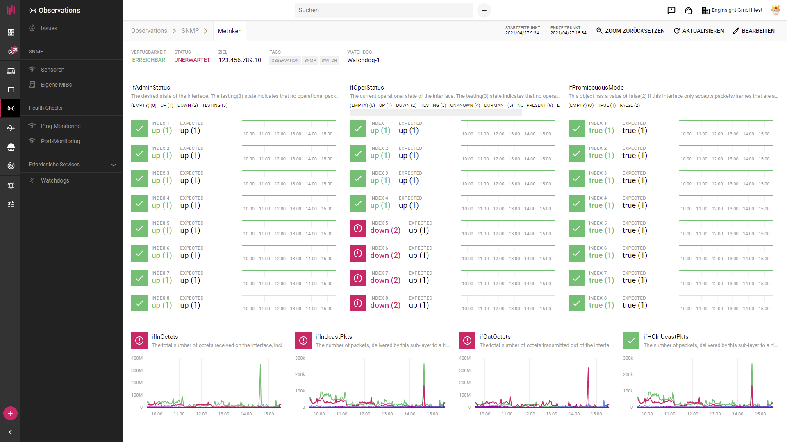
Task: Expand Erforderliche Services section
Action: (113, 165)
